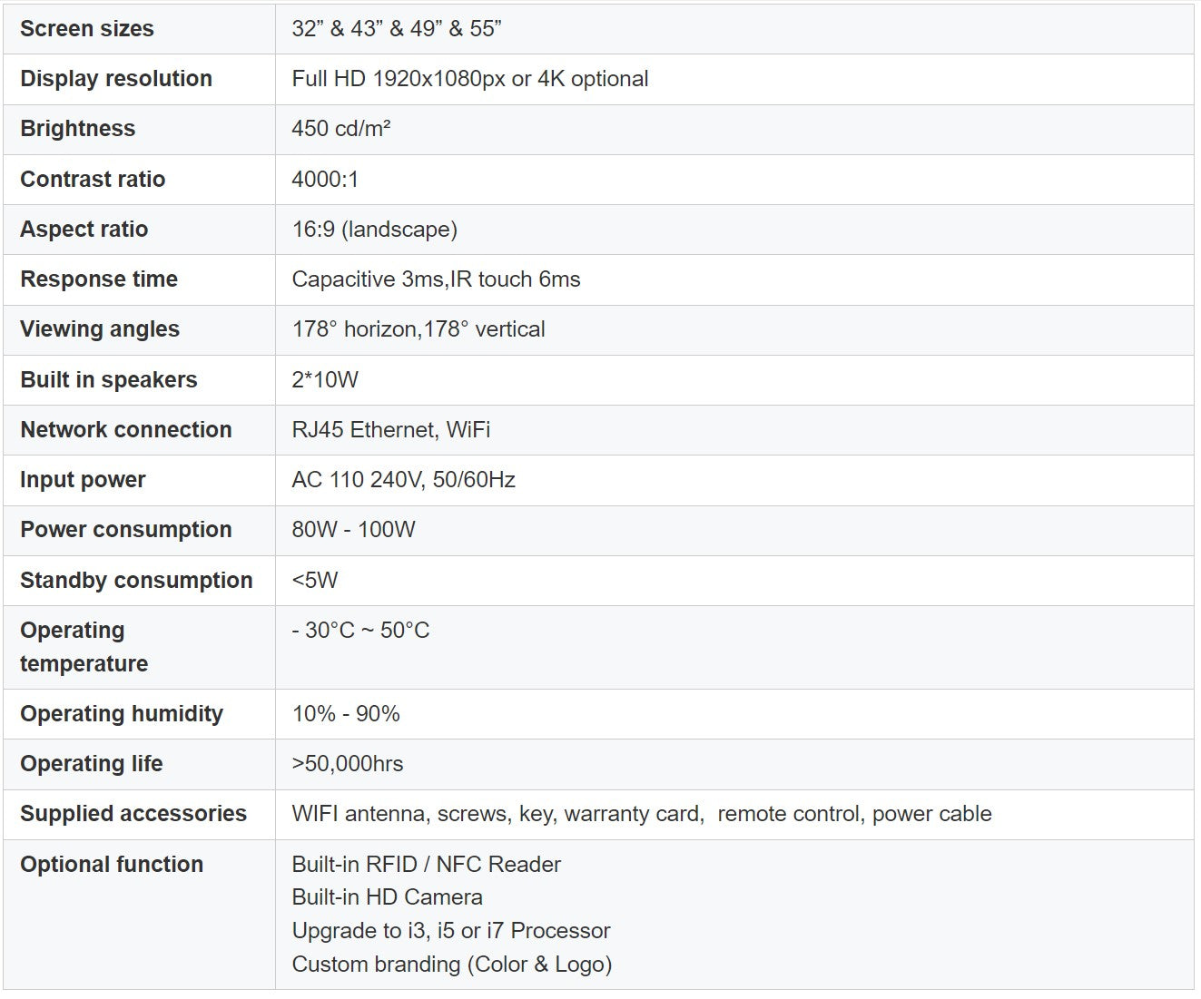
Task: Click the Upgrade to i3, i5 or i7 Processor line
Action: (451, 931)
